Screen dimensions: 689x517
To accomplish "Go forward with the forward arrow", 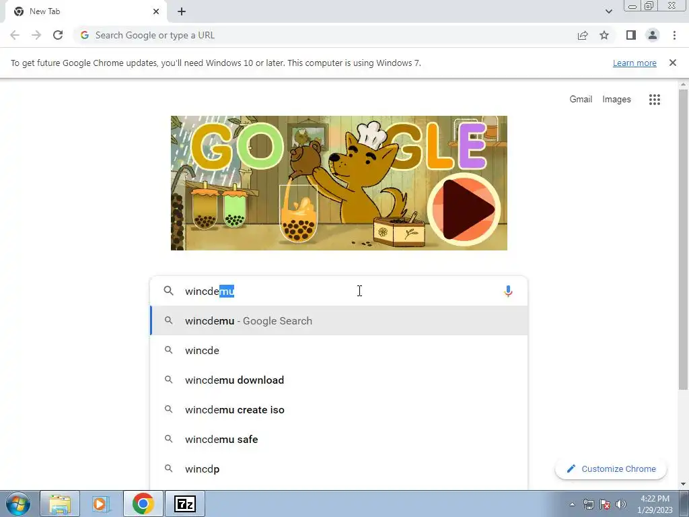I will (36, 35).
